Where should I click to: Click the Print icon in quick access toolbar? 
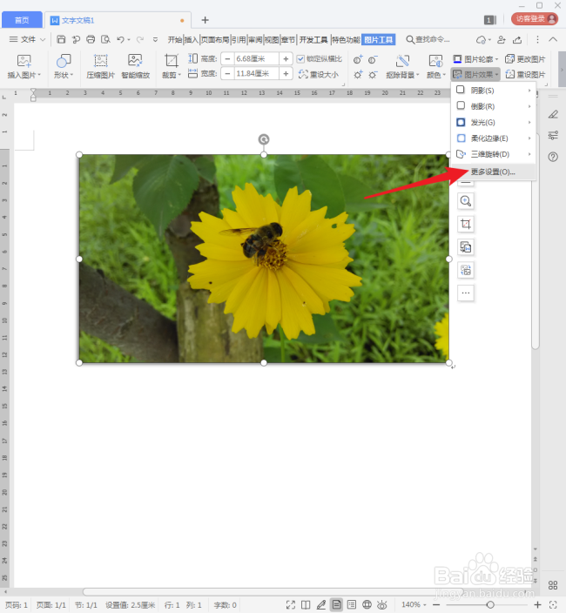pos(91,39)
